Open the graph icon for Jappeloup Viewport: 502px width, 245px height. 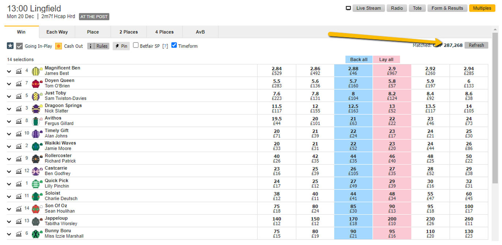tap(19, 221)
